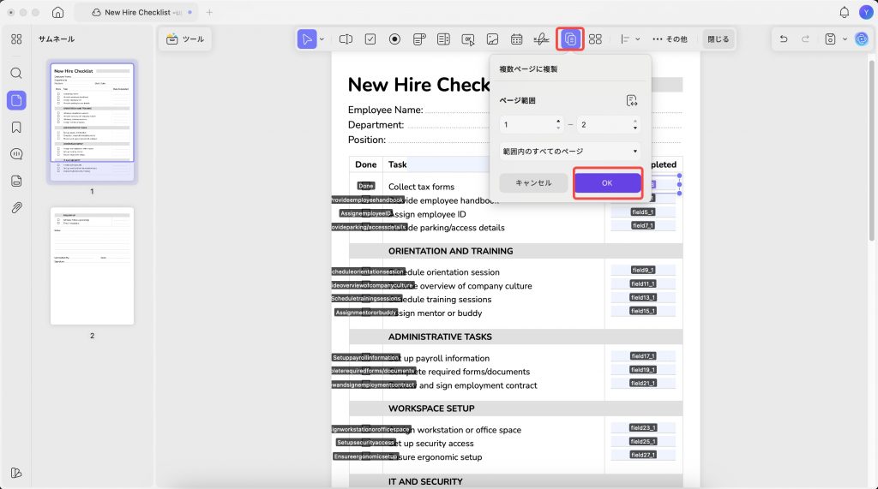This screenshot has width=878, height=489.
Task: Select the arrow selection tool
Action: (307, 39)
